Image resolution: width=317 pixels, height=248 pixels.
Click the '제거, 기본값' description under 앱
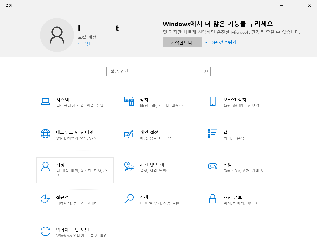coord(234,138)
